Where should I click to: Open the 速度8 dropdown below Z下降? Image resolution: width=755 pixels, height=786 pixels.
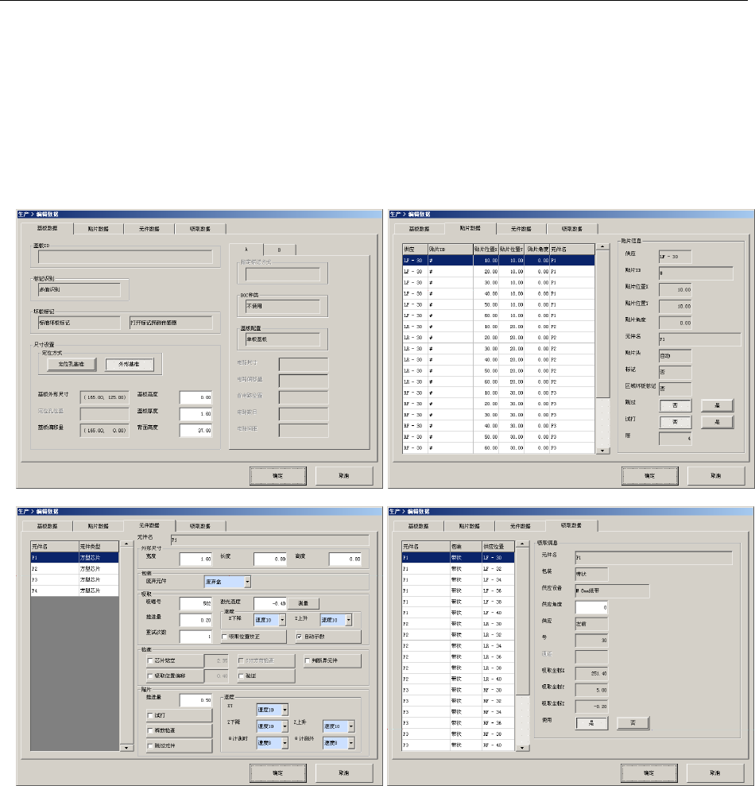pyautogui.click(x=285, y=743)
